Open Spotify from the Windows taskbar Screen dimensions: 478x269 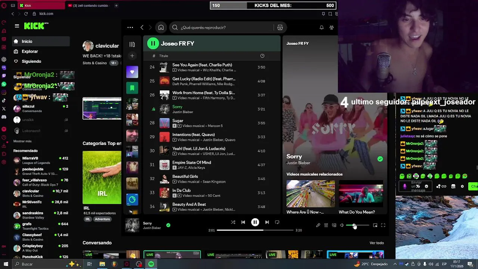point(151,264)
